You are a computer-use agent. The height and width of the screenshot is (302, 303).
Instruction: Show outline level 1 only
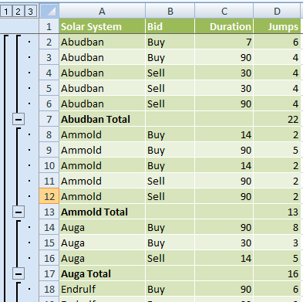click(x=6, y=12)
